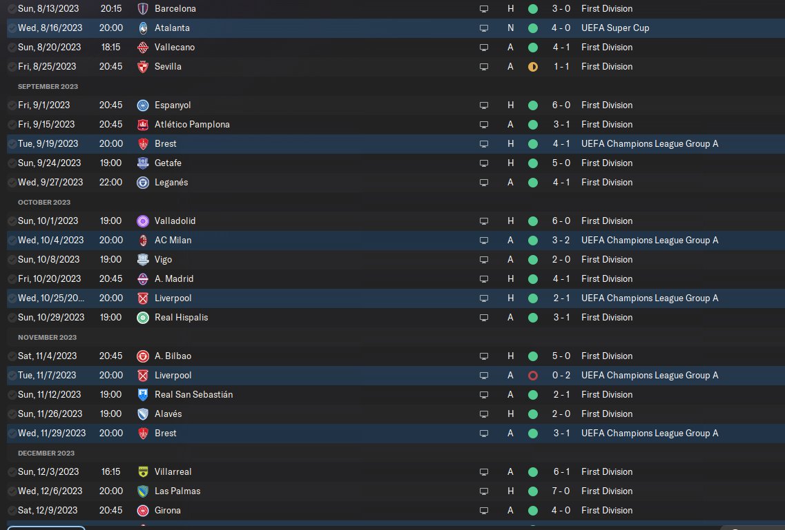The height and width of the screenshot is (530, 785).
Task: Click the OCTOBER 2023 month header
Action: [44, 203]
